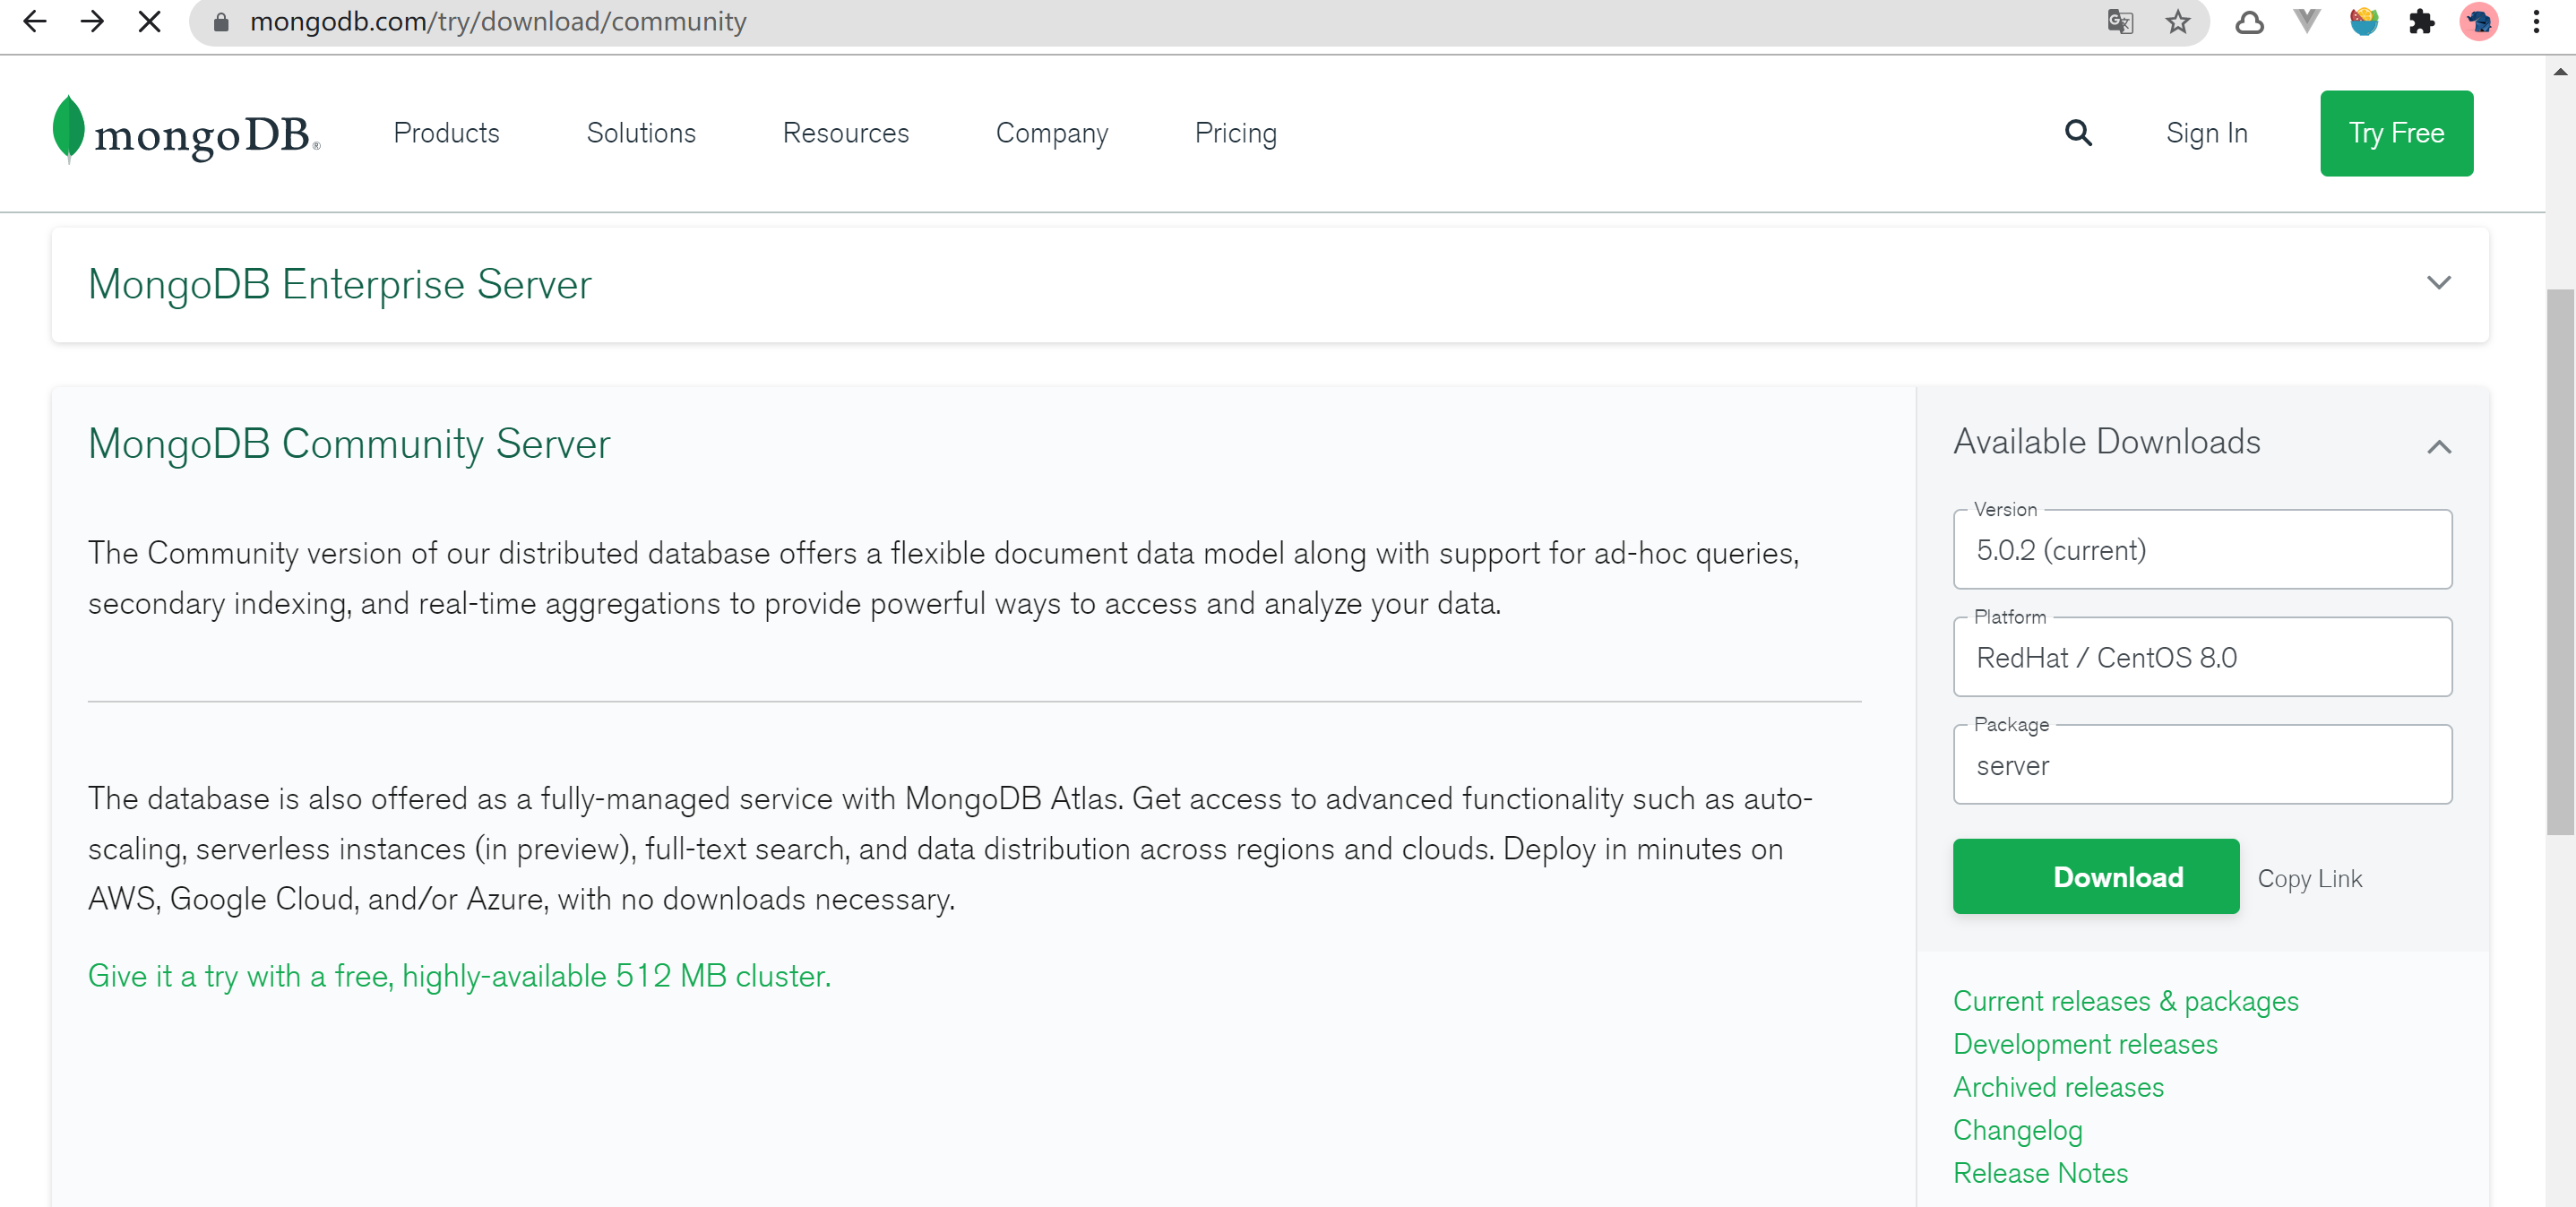The height and width of the screenshot is (1207, 2576).
Task: Click the elephant profile avatar icon
Action: [x=2479, y=22]
